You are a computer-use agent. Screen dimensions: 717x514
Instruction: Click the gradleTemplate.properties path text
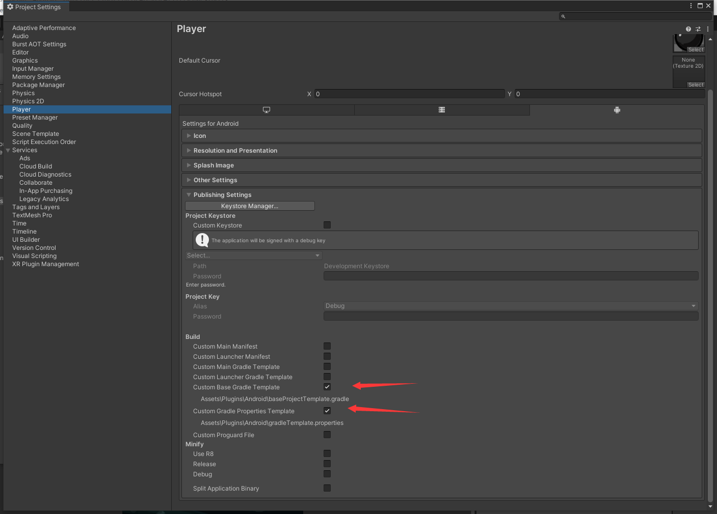272,423
